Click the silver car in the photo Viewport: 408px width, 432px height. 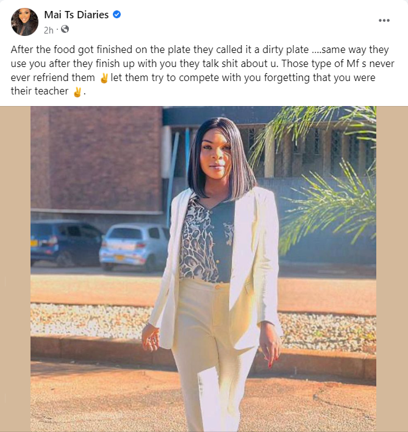click(x=134, y=247)
